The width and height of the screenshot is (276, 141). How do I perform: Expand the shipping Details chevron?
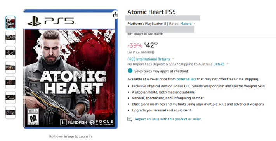point(227,64)
